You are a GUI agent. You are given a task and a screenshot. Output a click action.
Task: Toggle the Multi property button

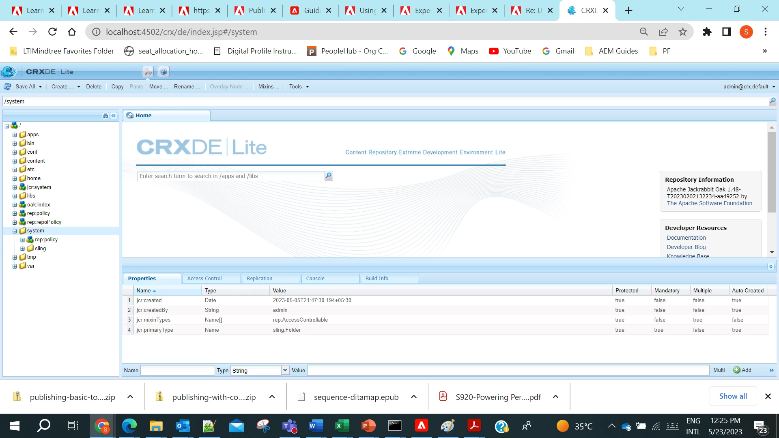(719, 370)
